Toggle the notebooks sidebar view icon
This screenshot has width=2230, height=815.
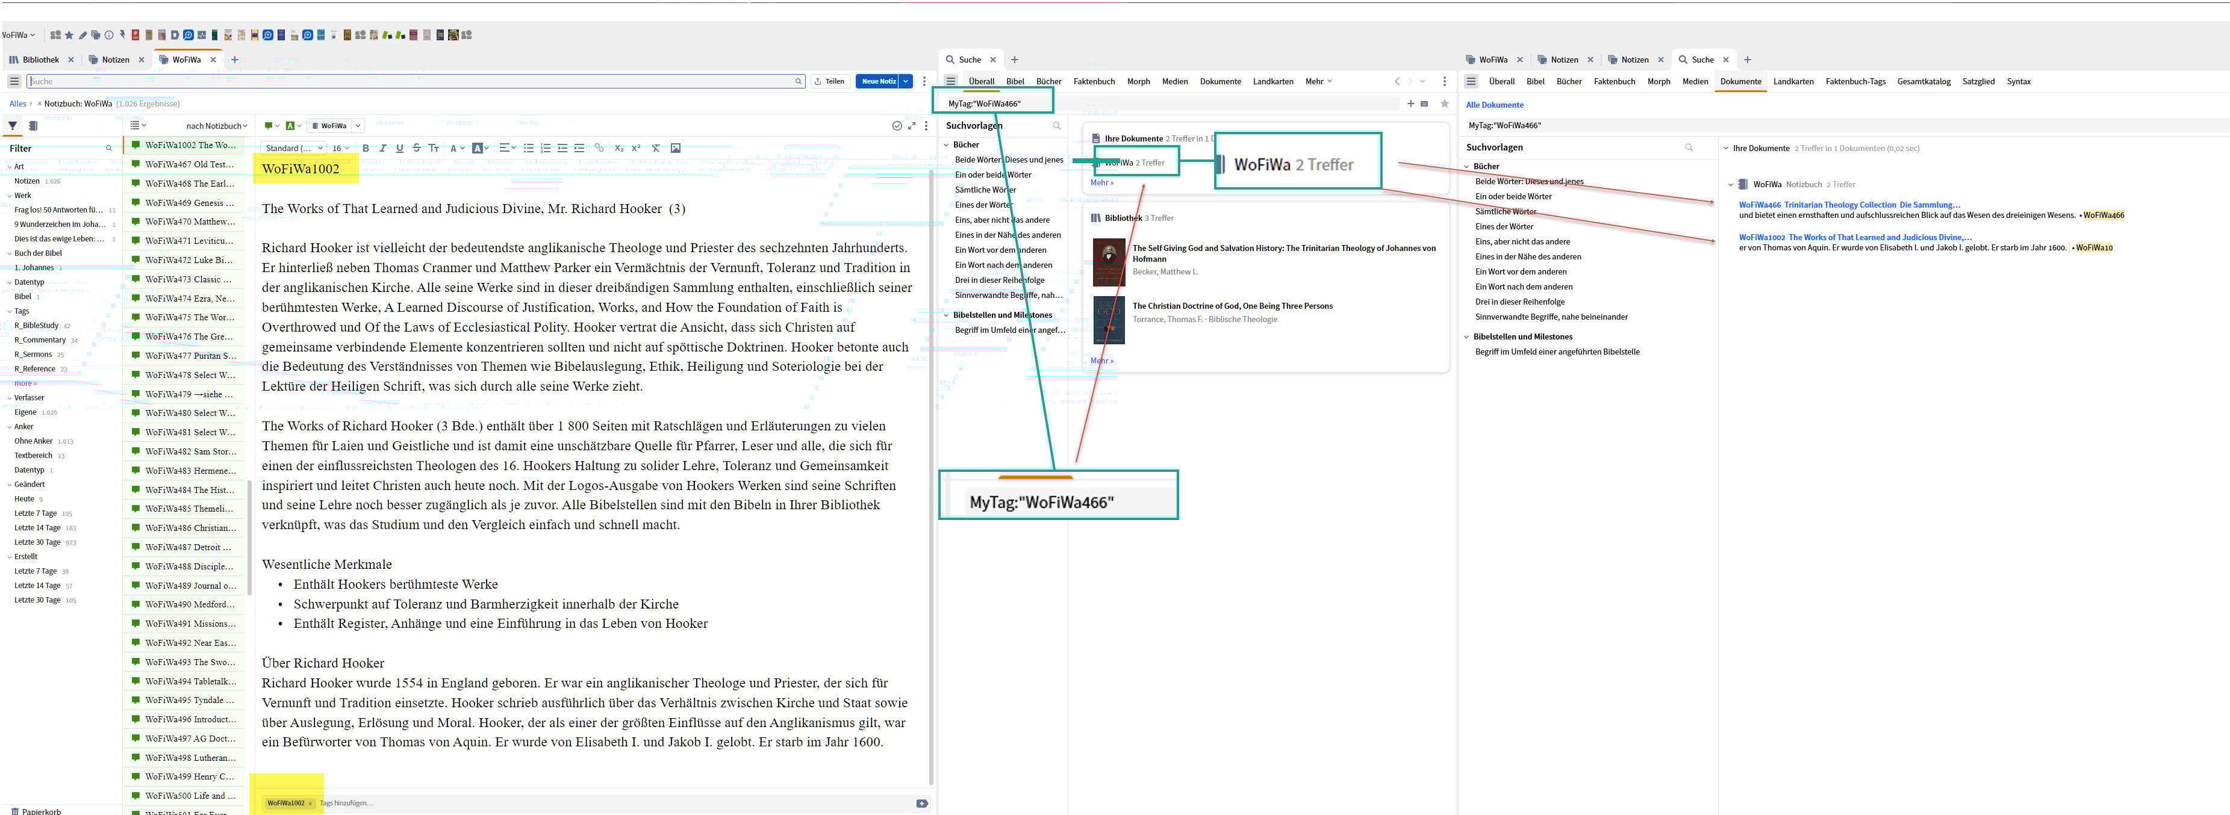click(33, 125)
